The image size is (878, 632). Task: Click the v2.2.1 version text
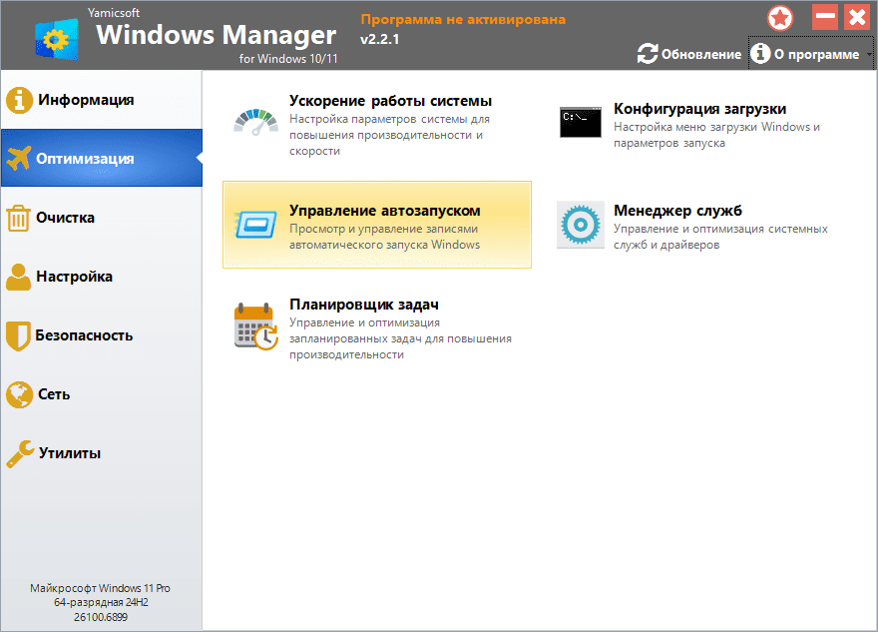(380, 39)
